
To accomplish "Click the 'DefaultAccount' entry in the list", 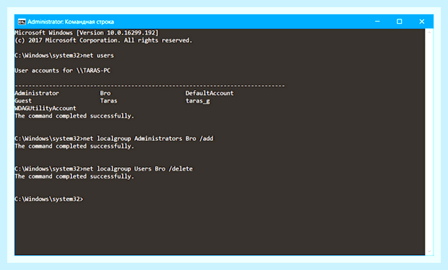I will click(x=210, y=93).
